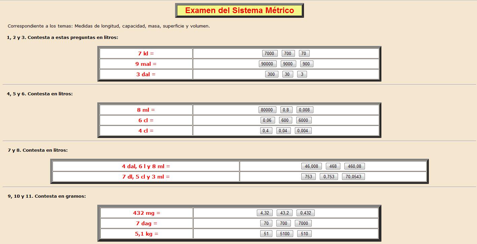Screen dimensions: 477x244
Task: Choose 0,4 for the 4 cl question
Action: point(266,131)
